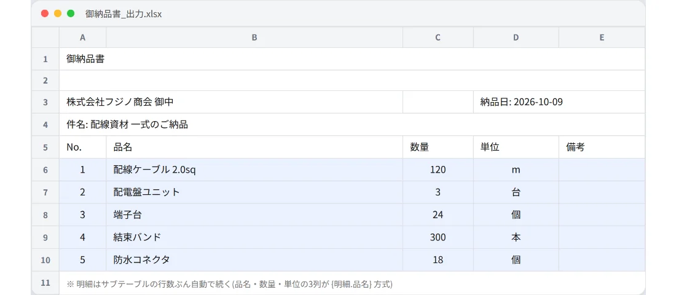Select column C header
This screenshot has height=295, width=676.
(438, 37)
